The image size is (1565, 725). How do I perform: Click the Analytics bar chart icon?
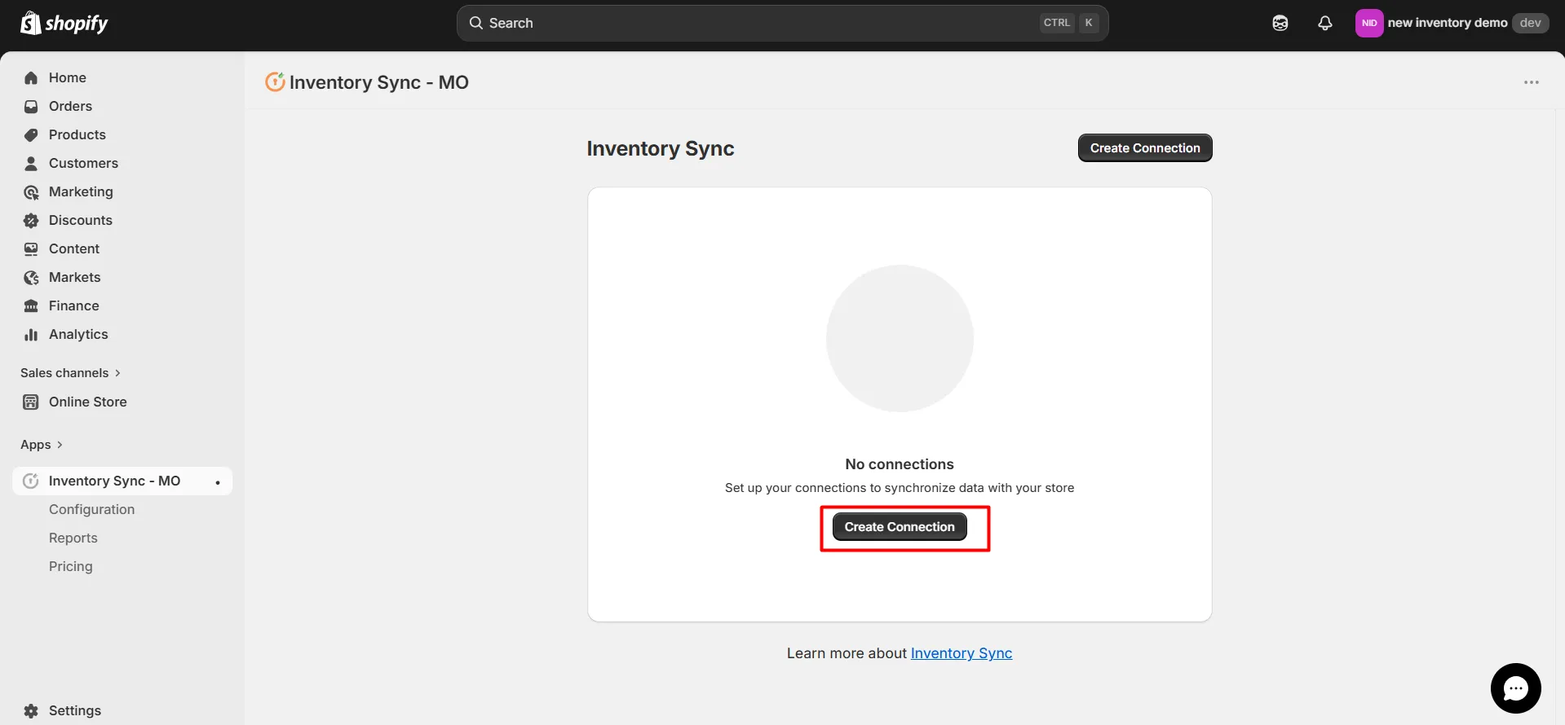pyautogui.click(x=31, y=335)
